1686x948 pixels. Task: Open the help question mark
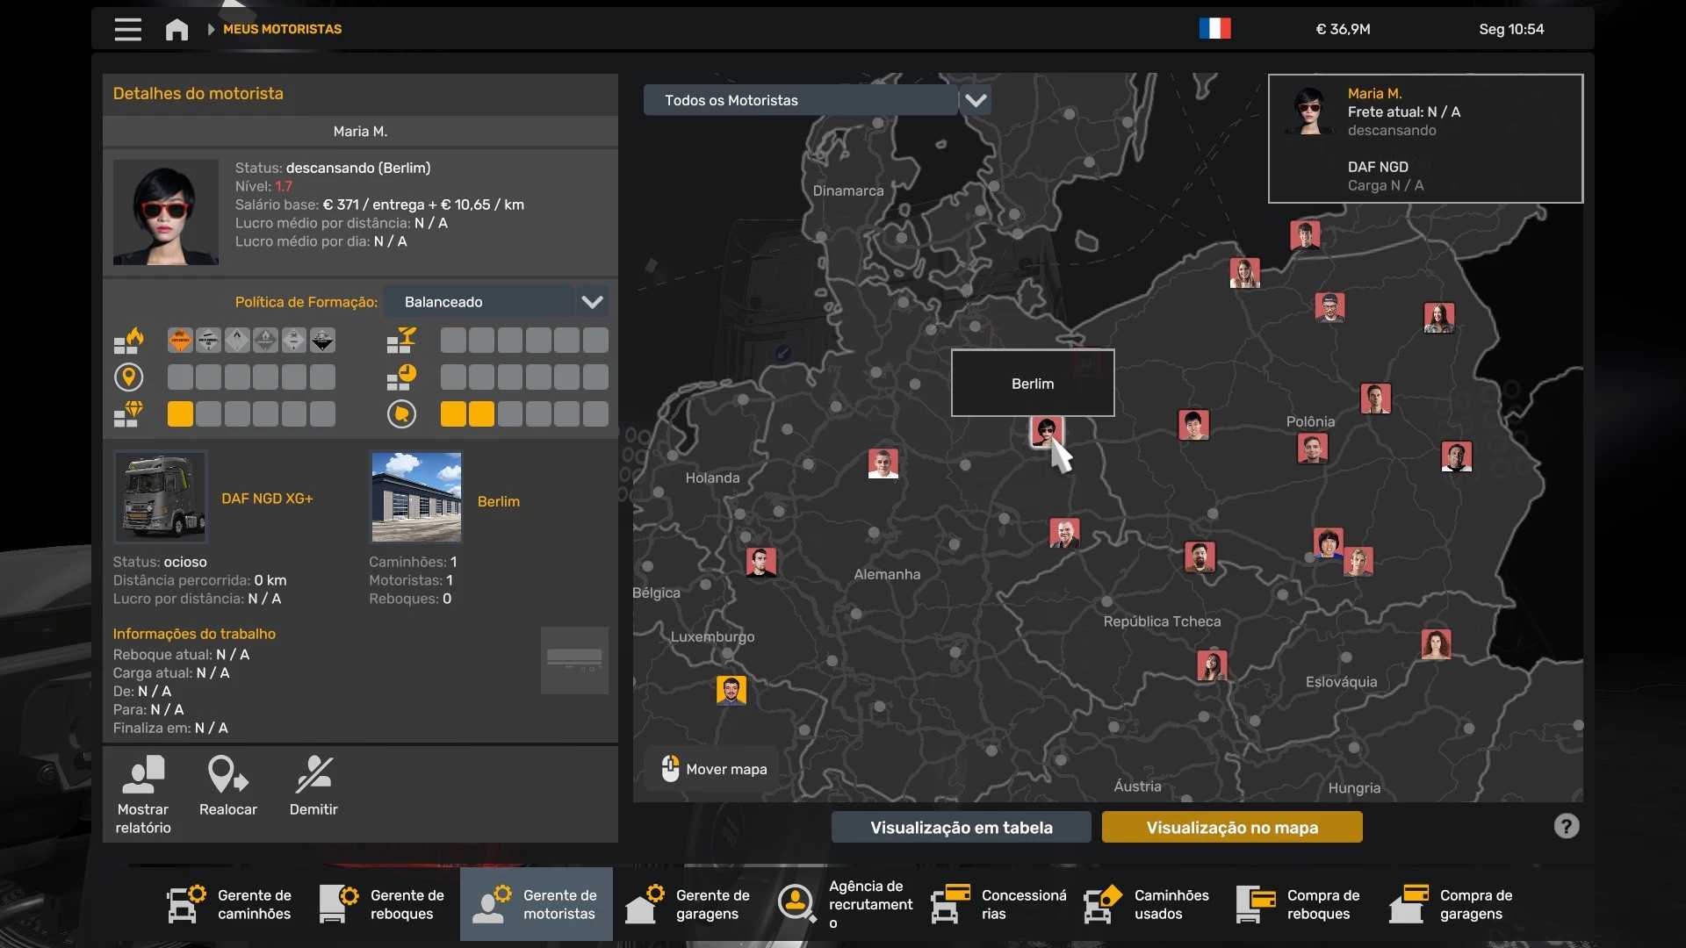point(1566,826)
